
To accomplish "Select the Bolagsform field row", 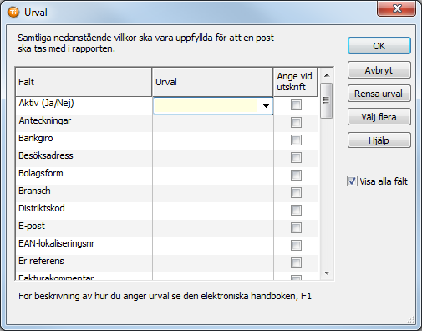I will pos(84,176).
